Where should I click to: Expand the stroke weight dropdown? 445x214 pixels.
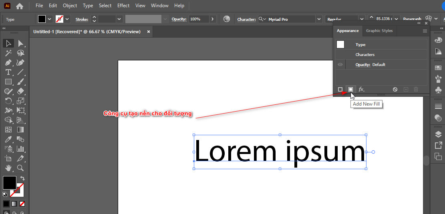(119, 19)
